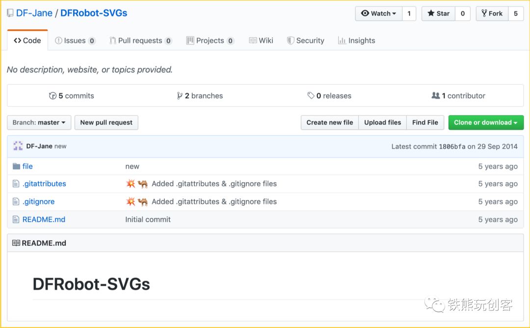Open the Wiki tab
530x328 pixels.
click(261, 41)
